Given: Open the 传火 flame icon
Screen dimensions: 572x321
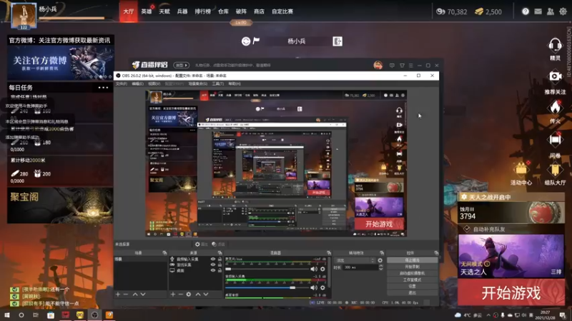Looking at the screenshot, I should point(555,108).
